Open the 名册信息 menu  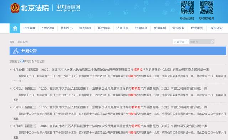point(141,28)
